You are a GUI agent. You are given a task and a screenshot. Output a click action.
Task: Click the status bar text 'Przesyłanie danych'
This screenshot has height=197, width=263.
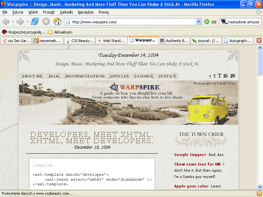(37, 193)
